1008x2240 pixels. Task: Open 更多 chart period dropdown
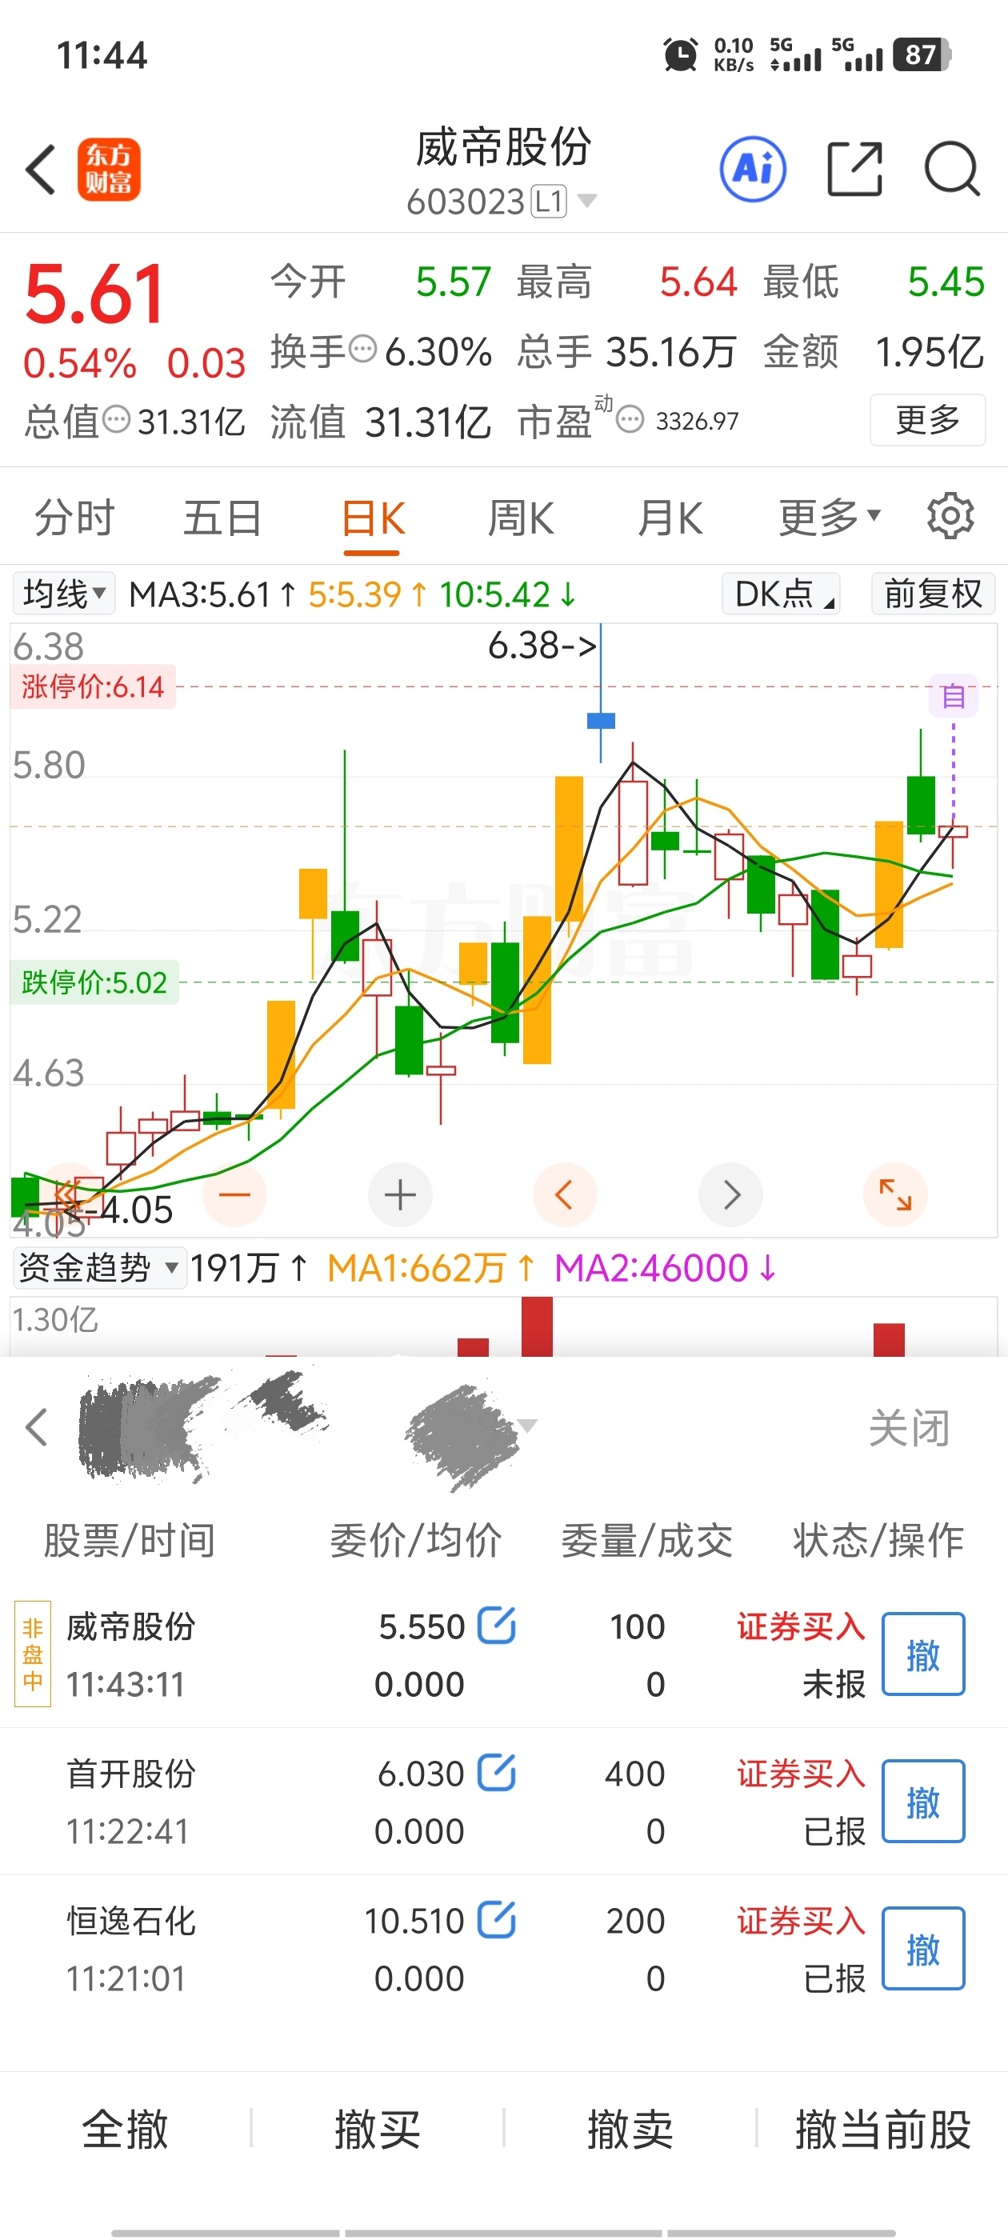(x=830, y=518)
